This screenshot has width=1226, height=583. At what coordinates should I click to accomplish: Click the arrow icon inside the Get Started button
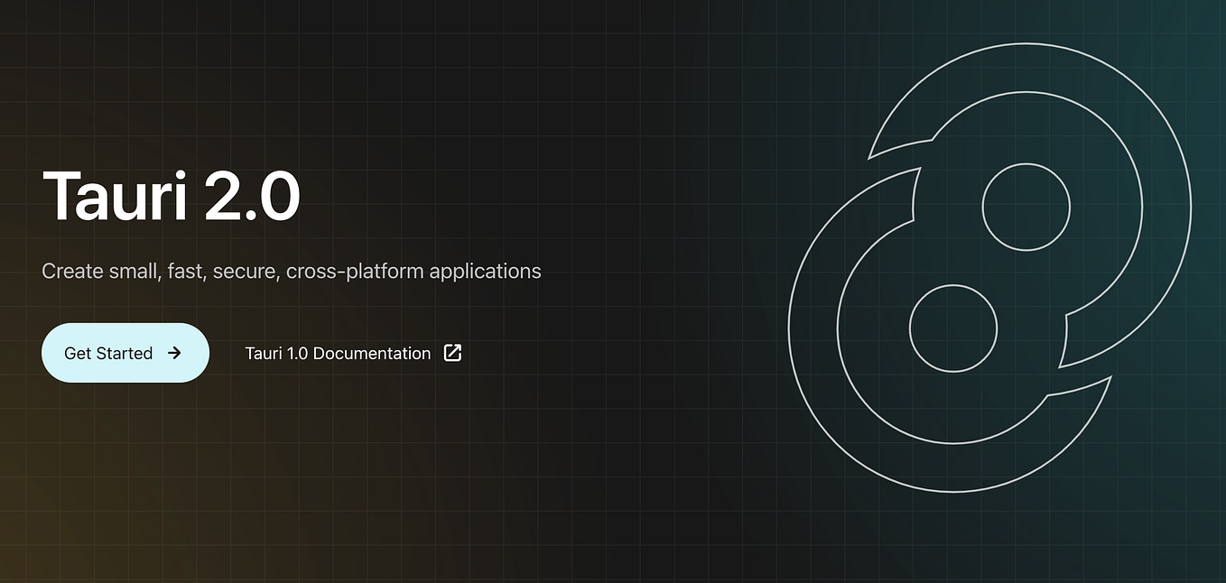point(174,353)
